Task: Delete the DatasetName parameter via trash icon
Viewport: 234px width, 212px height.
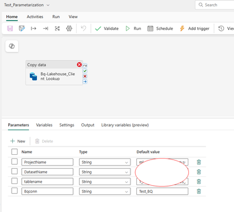Action: (199, 172)
